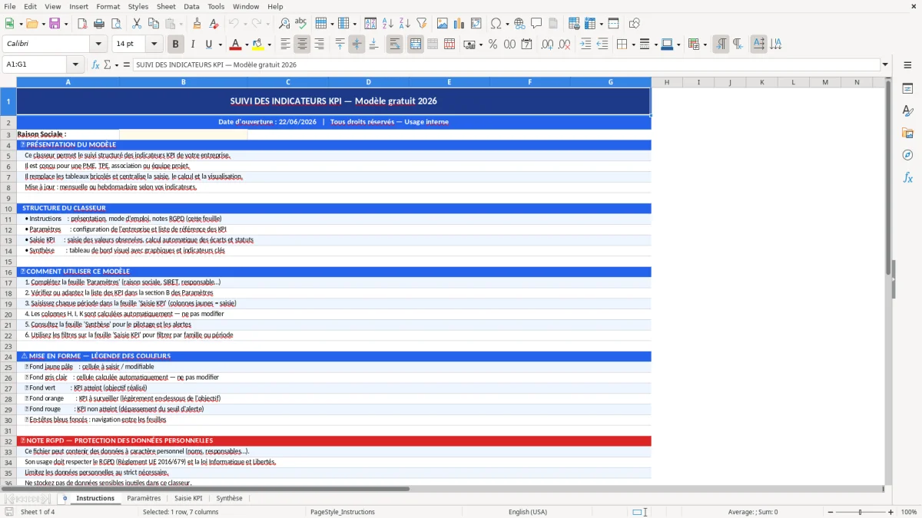Switch to the Synthèse sheet tab
The image size is (922, 518).
(229, 498)
